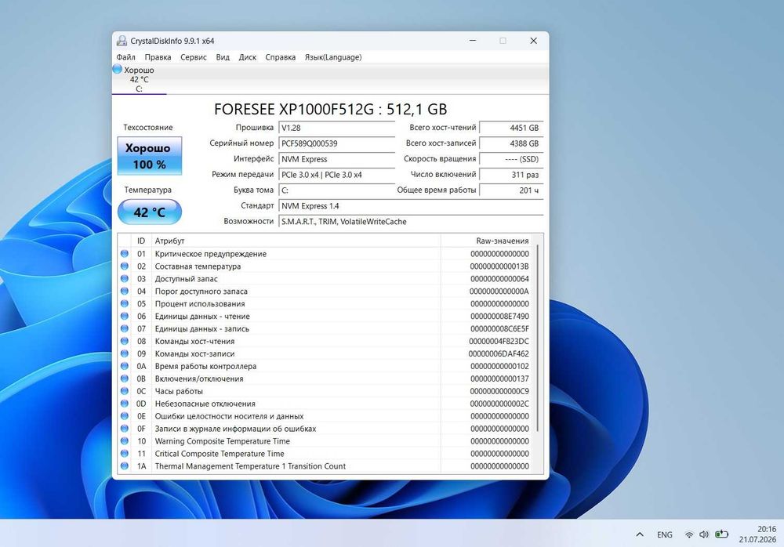This screenshot has width=784, height=547.
Task: Open the volume speaker tray icon
Action: pos(704,534)
